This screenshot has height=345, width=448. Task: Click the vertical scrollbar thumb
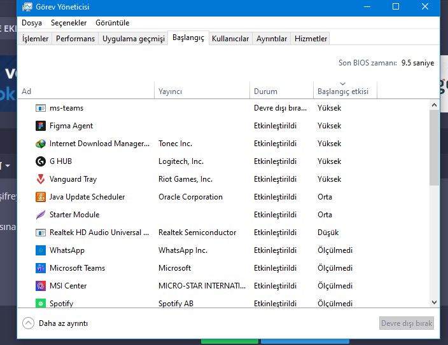pos(434,148)
